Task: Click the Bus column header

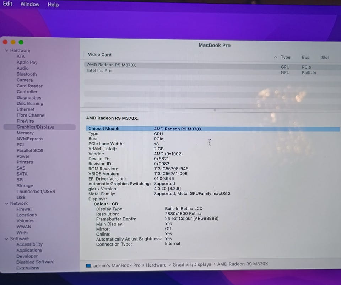Action: 305,57
